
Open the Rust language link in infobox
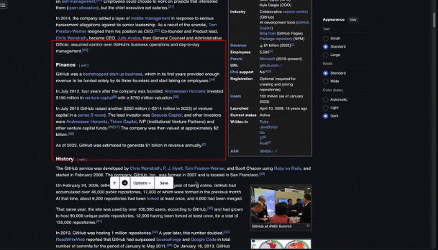[264, 143]
